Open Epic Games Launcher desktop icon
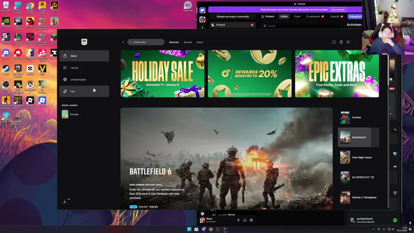414x233 pixels. (18, 71)
